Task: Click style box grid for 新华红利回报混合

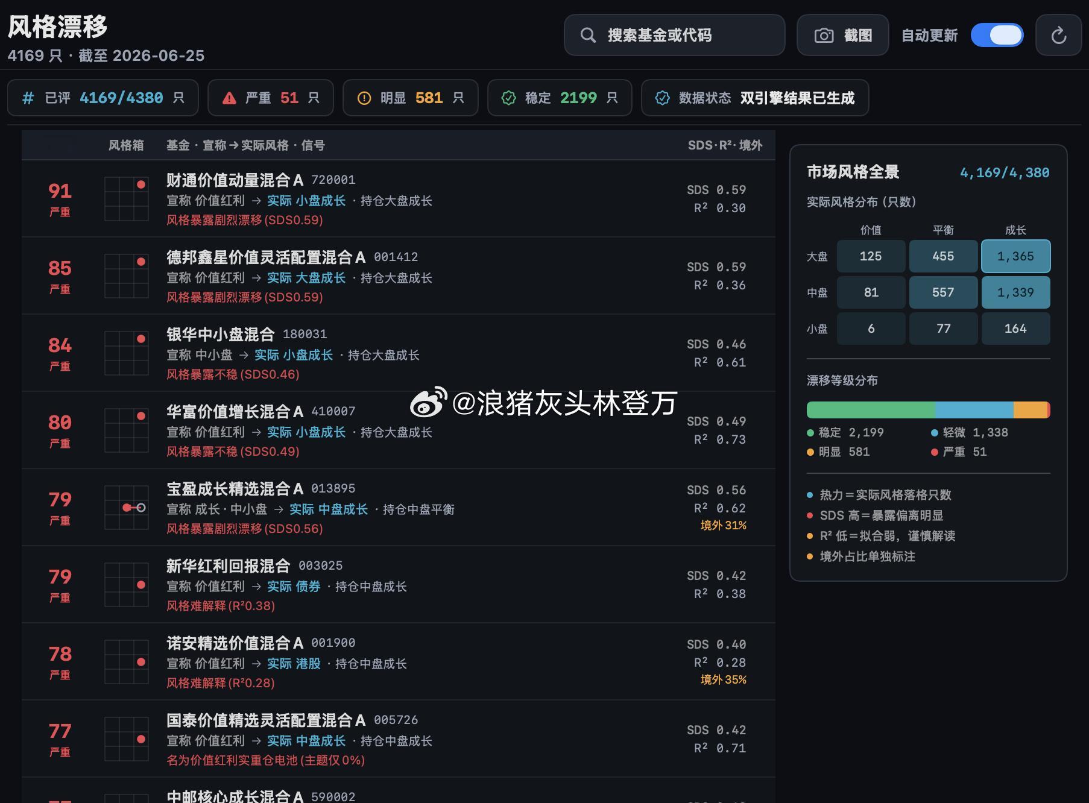Action: click(x=127, y=584)
